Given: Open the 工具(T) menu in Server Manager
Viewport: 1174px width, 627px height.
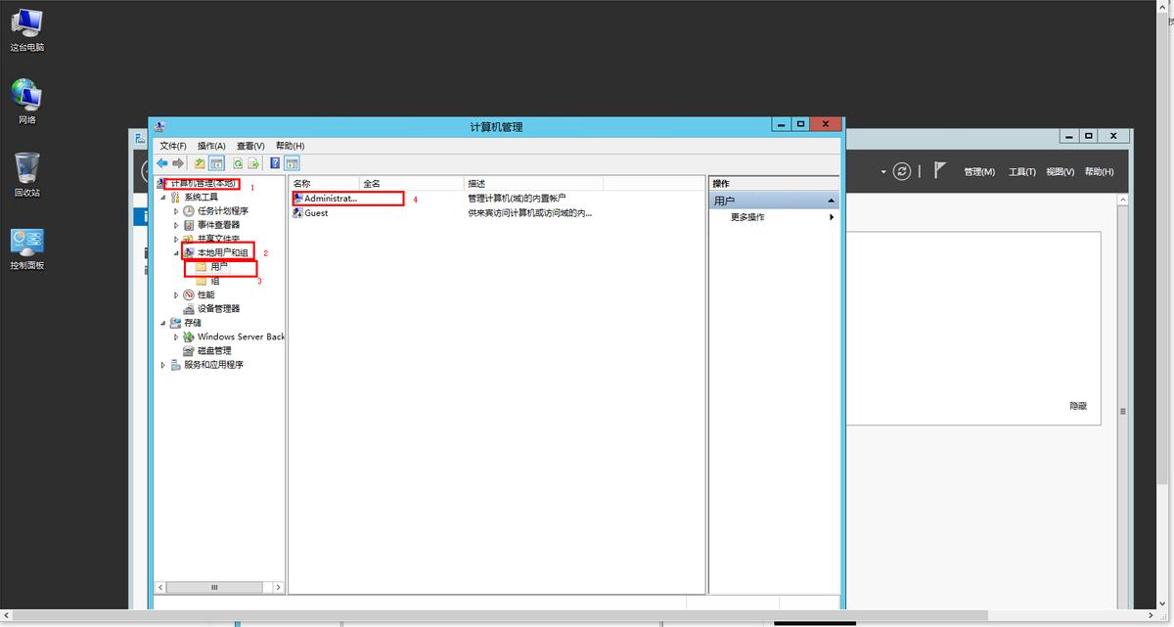Looking at the screenshot, I should (x=1022, y=172).
